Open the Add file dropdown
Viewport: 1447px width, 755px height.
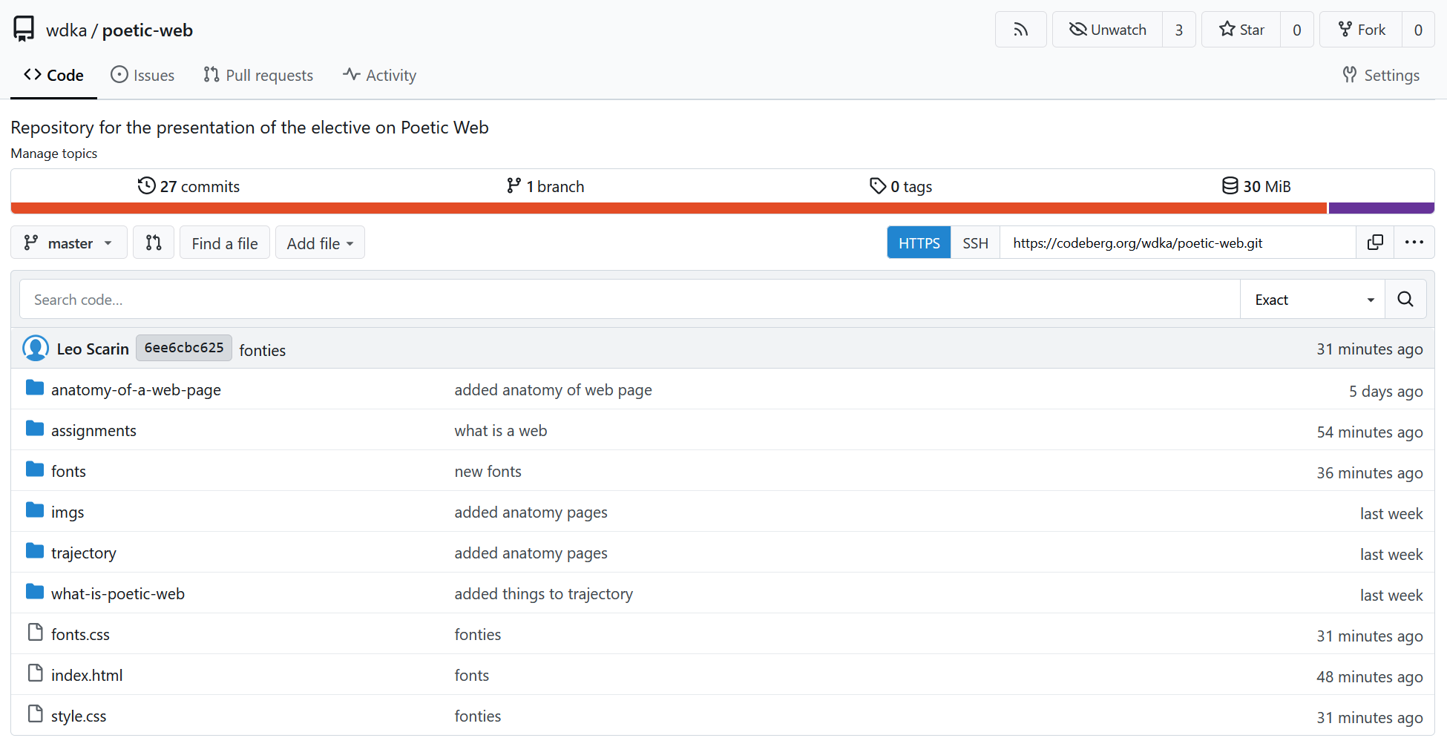[320, 243]
